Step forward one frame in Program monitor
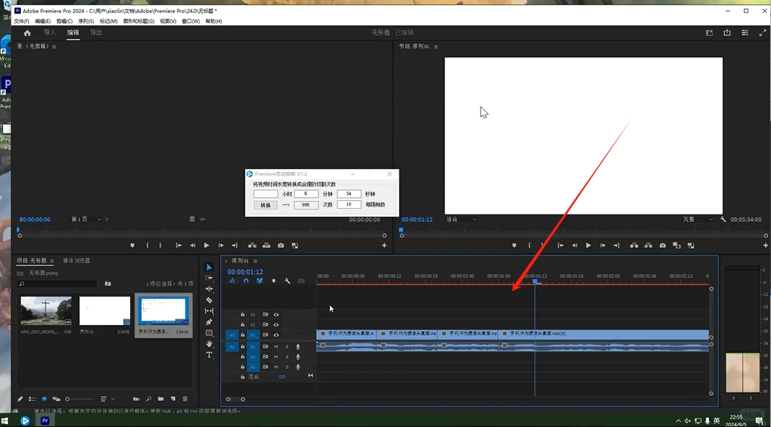The width and height of the screenshot is (771, 427). pos(603,246)
